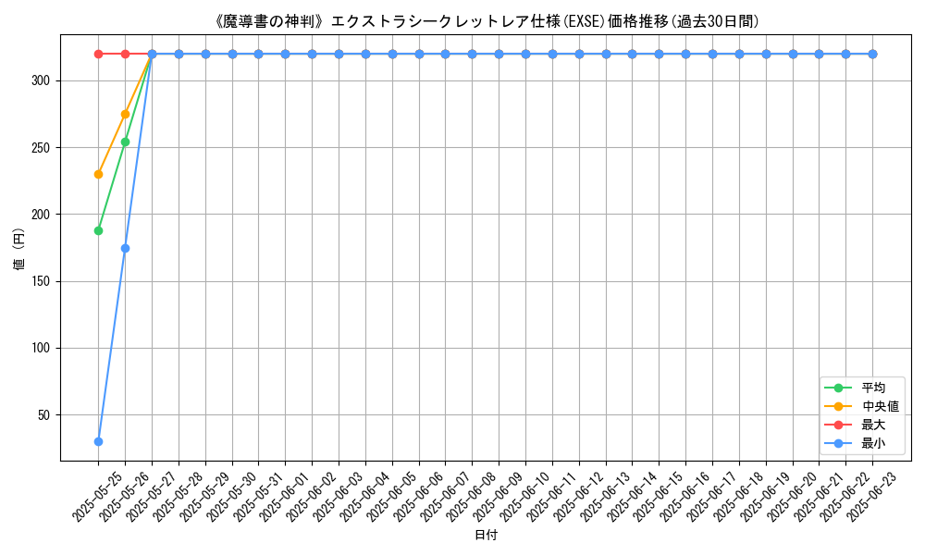Select the 中央値 legend entry
The height and width of the screenshot is (555, 925).
pos(861,406)
